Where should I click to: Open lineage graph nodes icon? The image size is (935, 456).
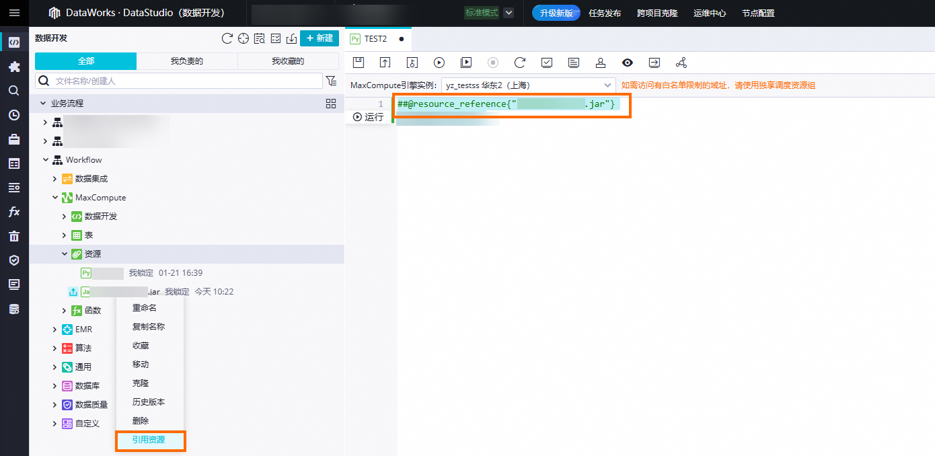click(681, 63)
